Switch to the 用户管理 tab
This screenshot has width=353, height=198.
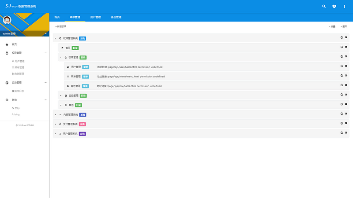(x=95, y=17)
